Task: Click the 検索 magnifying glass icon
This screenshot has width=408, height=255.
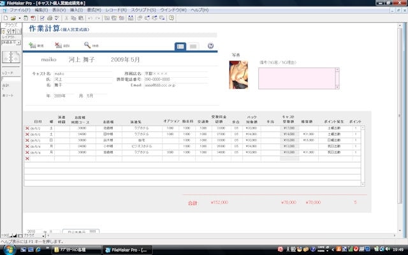Action: (x=87, y=45)
